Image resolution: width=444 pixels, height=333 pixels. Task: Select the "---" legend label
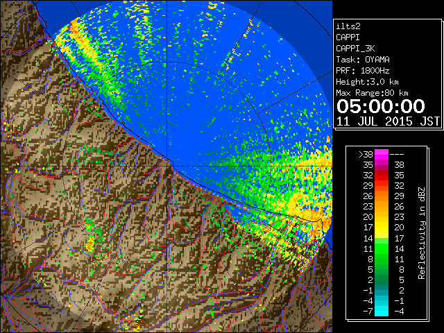(x=397, y=155)
